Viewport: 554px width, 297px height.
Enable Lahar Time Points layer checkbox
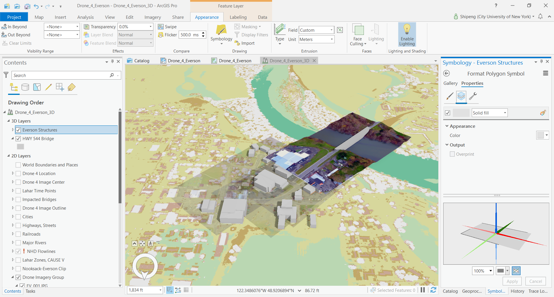click(18, 191)
